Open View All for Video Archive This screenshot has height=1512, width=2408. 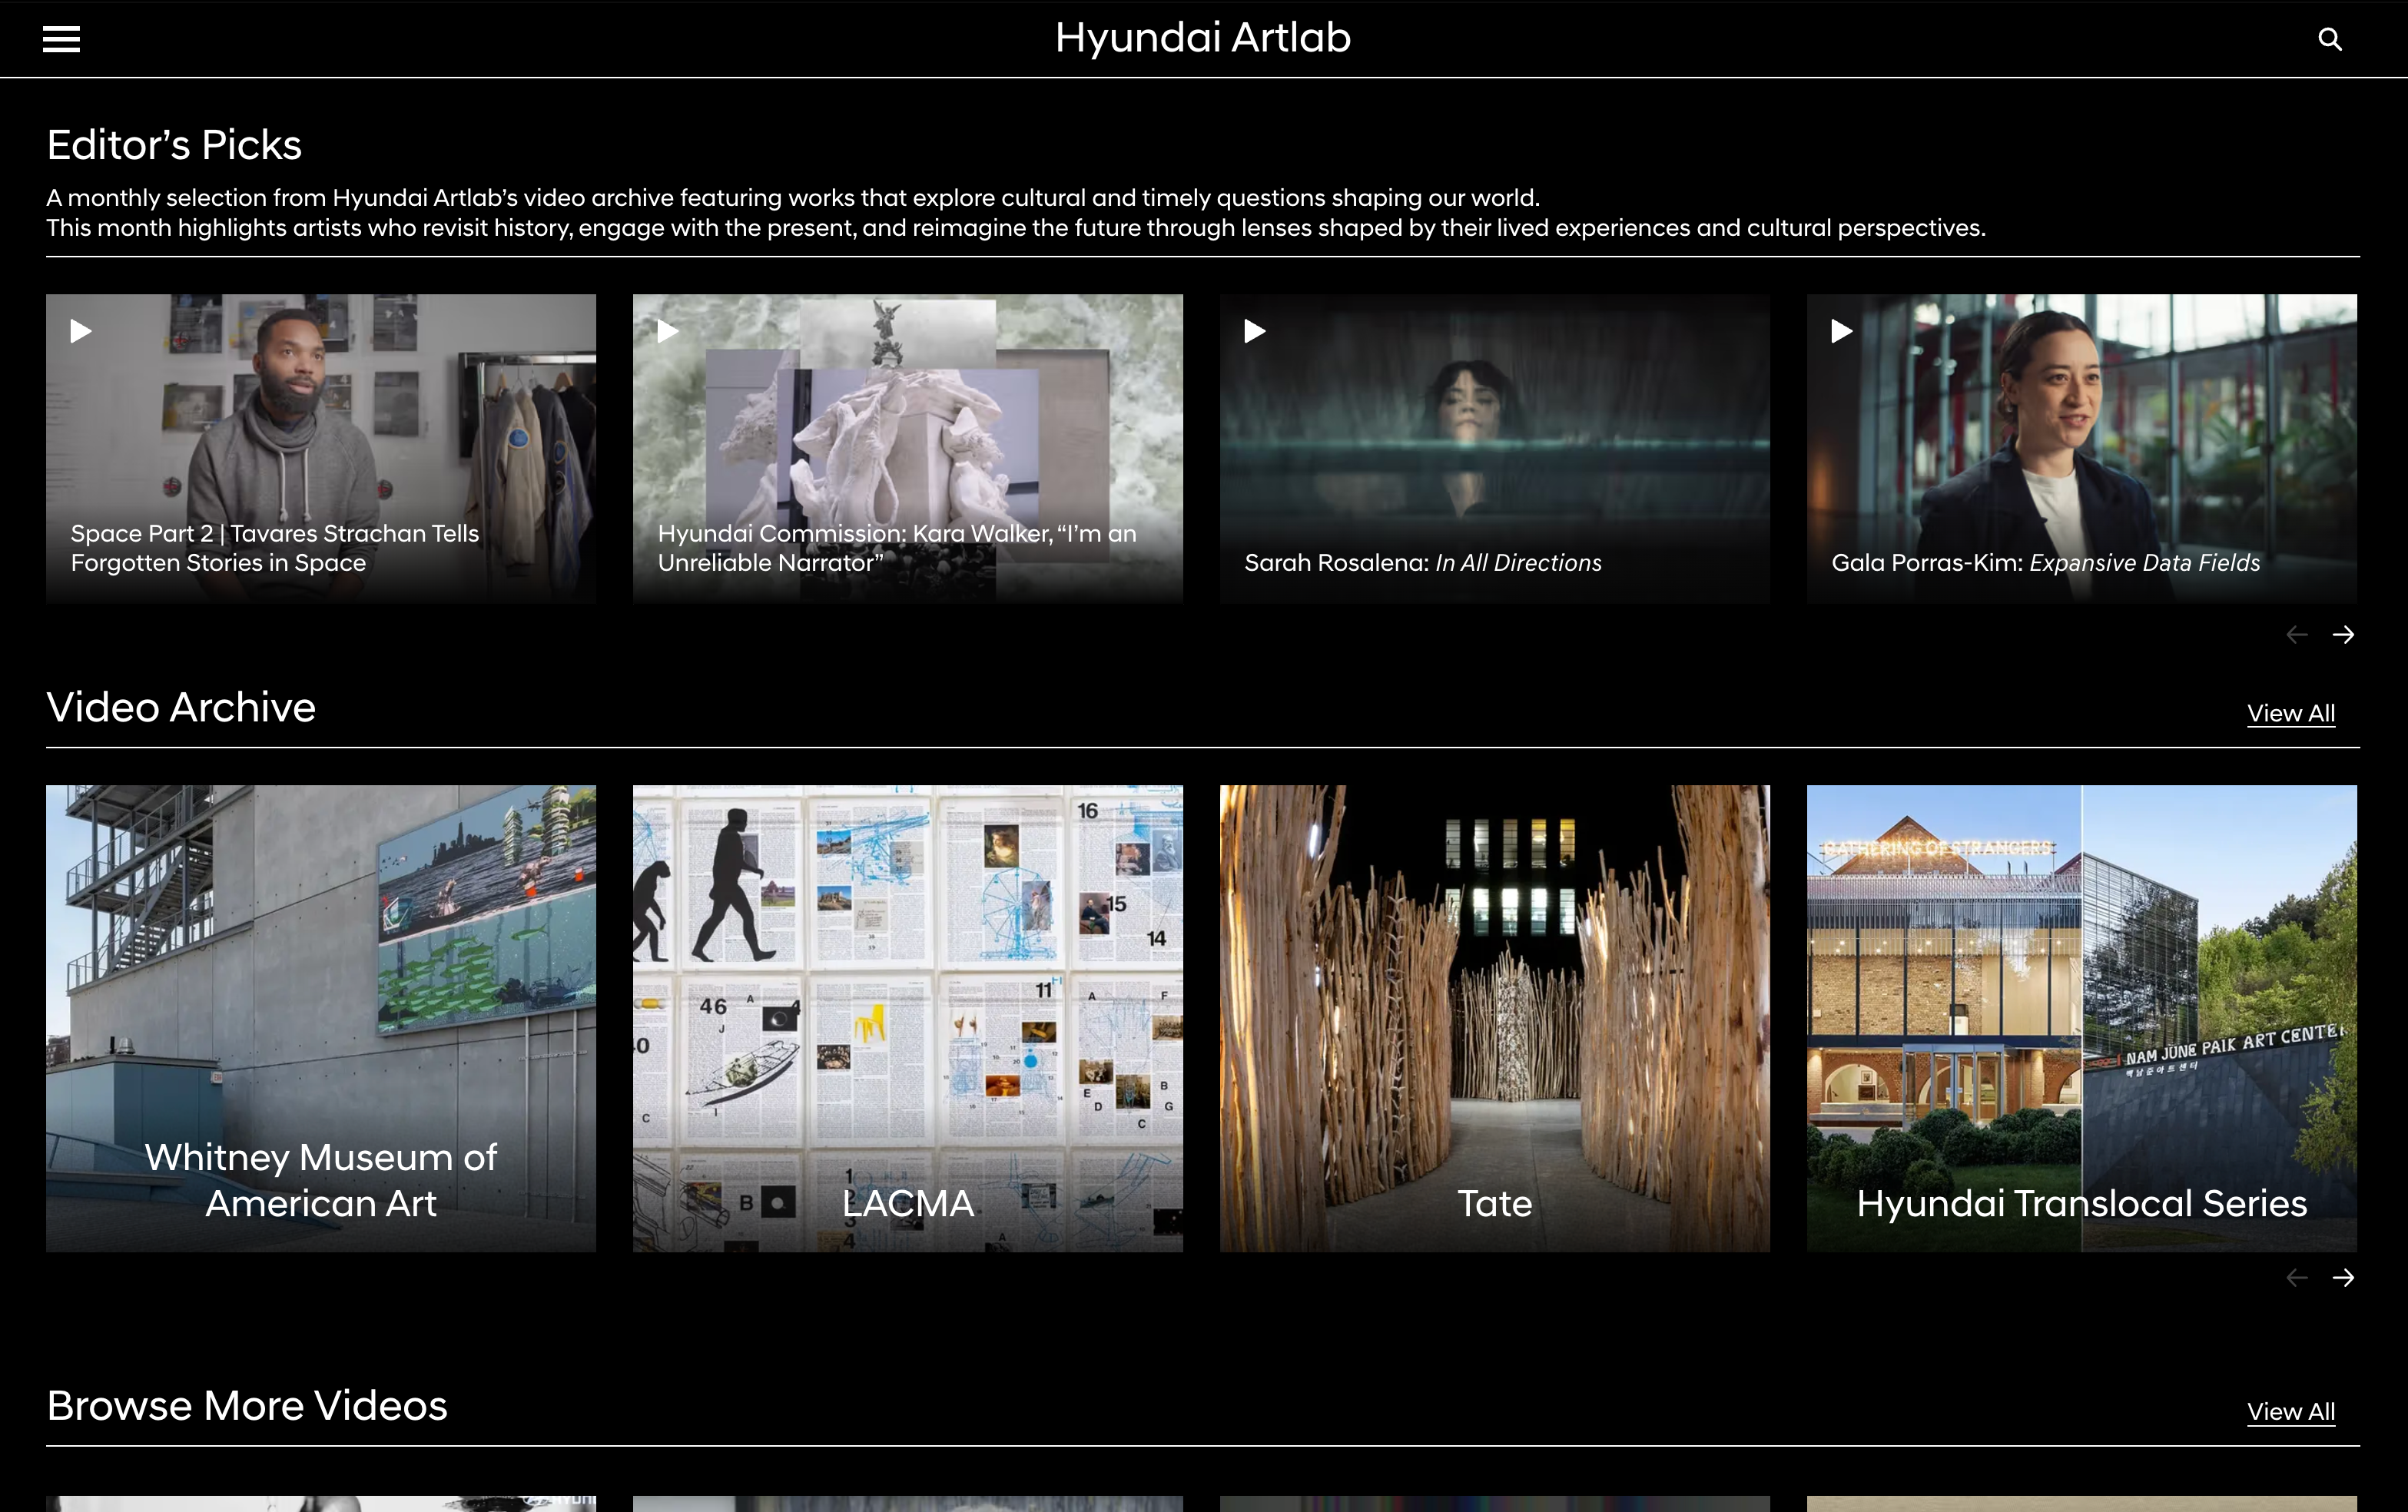pos(2291,714)
